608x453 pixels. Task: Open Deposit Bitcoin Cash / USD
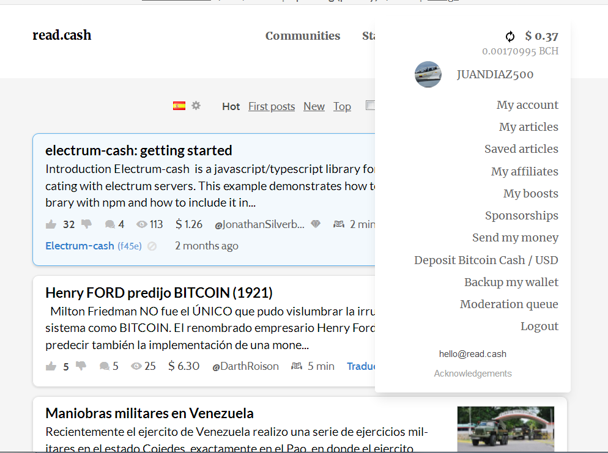click(x=486, y=260)
